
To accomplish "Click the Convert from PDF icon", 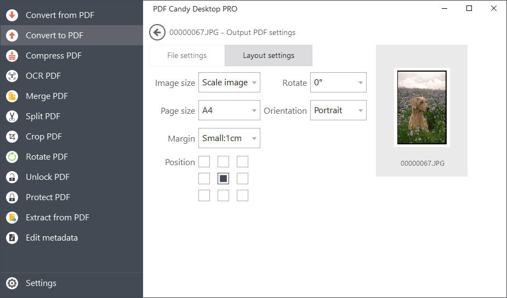I will (12, 15).
